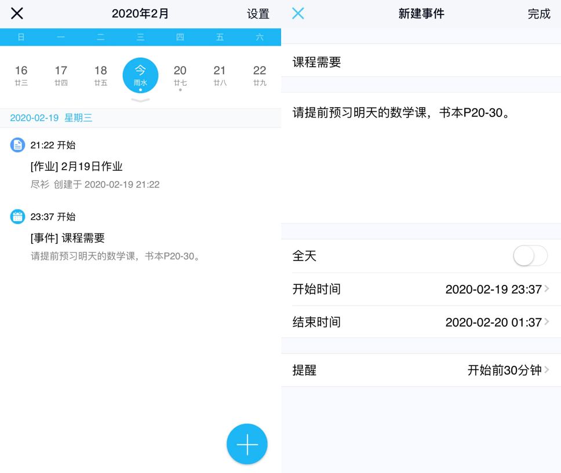Click the calendar icon beside 23:37 event
Screen dimensions: 561x473
pos(18,217)
